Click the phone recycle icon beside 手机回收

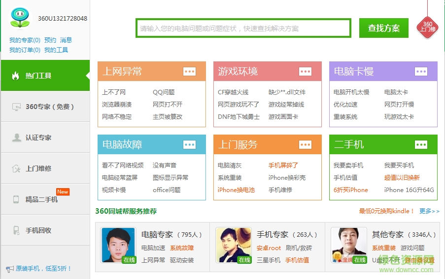(x=16, y=230)
